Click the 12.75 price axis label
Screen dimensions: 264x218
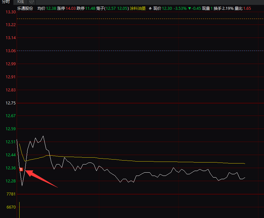click(11, 103)
